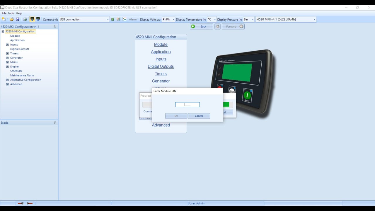375x211 pixels.
Task: Click OK in Enter Module PIN dialog
Action: point(176,116)
